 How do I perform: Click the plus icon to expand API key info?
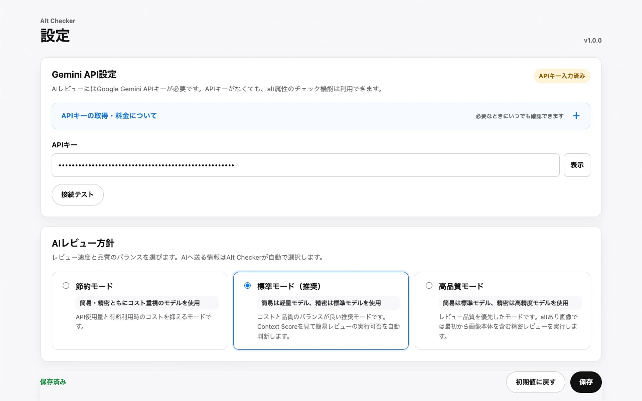(576, 116)
